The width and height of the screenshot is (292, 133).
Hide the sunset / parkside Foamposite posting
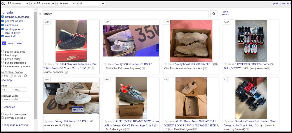66,72
